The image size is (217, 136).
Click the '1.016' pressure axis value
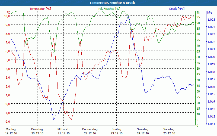point(212,86)
